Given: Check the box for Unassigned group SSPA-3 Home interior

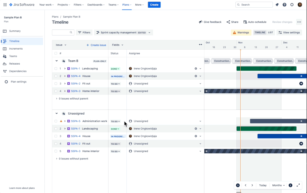Looking at the screenshot, I should point(56,151).
